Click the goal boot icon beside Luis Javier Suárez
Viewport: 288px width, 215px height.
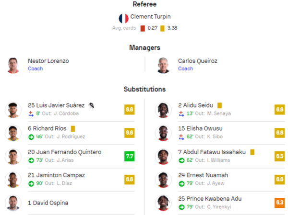(91, 105)
